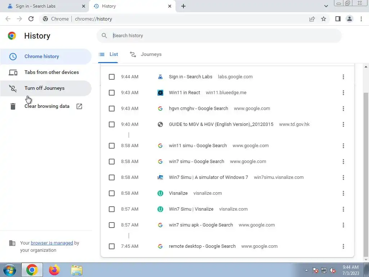The height and width of the screenshot is (277, 369).
Task: Open actions menu for Win7 Simu simulator entry
Action: pos(343,177)
